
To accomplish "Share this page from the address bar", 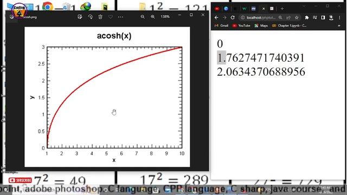I will pos(288,17).
